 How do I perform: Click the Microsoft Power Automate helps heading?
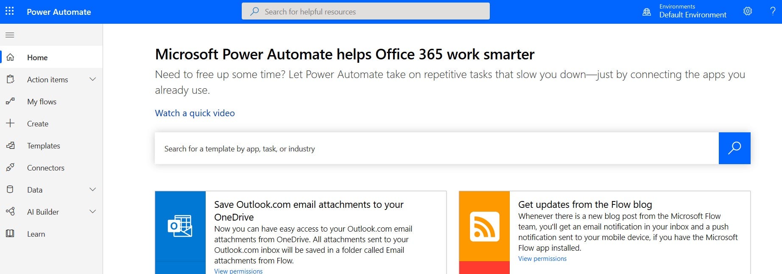point(345,54)
